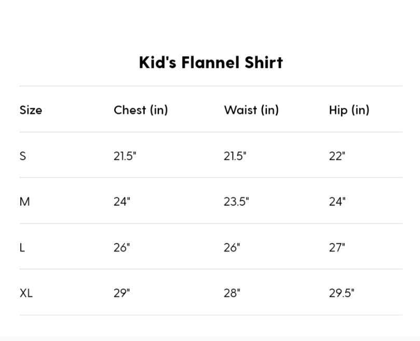Click the chest value for size S
The image size is (420, 341).
click(125, 156)
